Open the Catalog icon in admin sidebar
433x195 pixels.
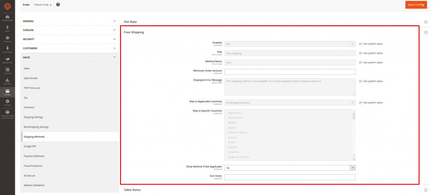point(7,39)
